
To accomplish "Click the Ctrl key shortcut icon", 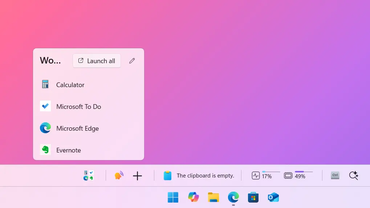I will [x=335, y=175].
